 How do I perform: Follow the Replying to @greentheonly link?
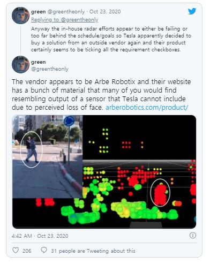point(65,20)
